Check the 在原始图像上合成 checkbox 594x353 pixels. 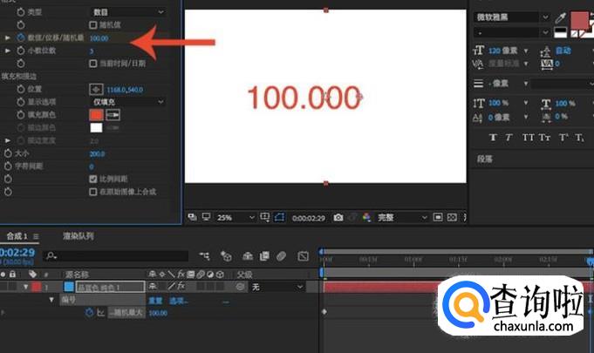[x=94, y=191]
